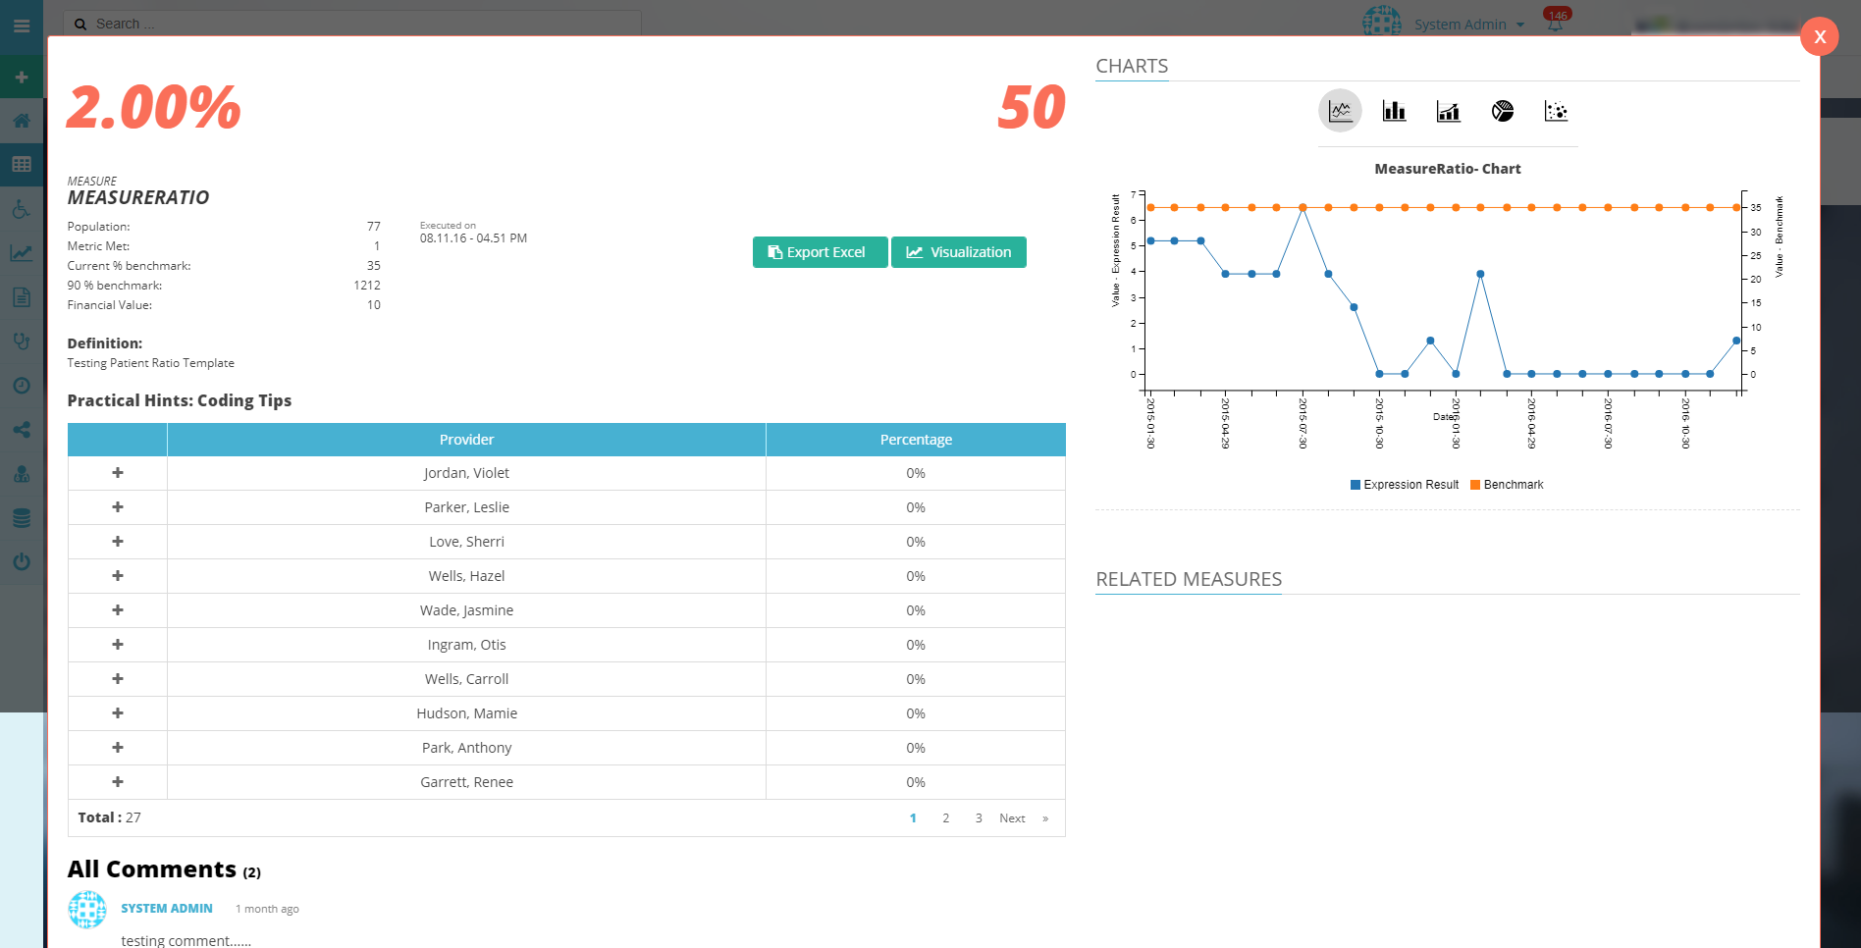
Task: Click the Export Excel button
Action: [820, 252]
